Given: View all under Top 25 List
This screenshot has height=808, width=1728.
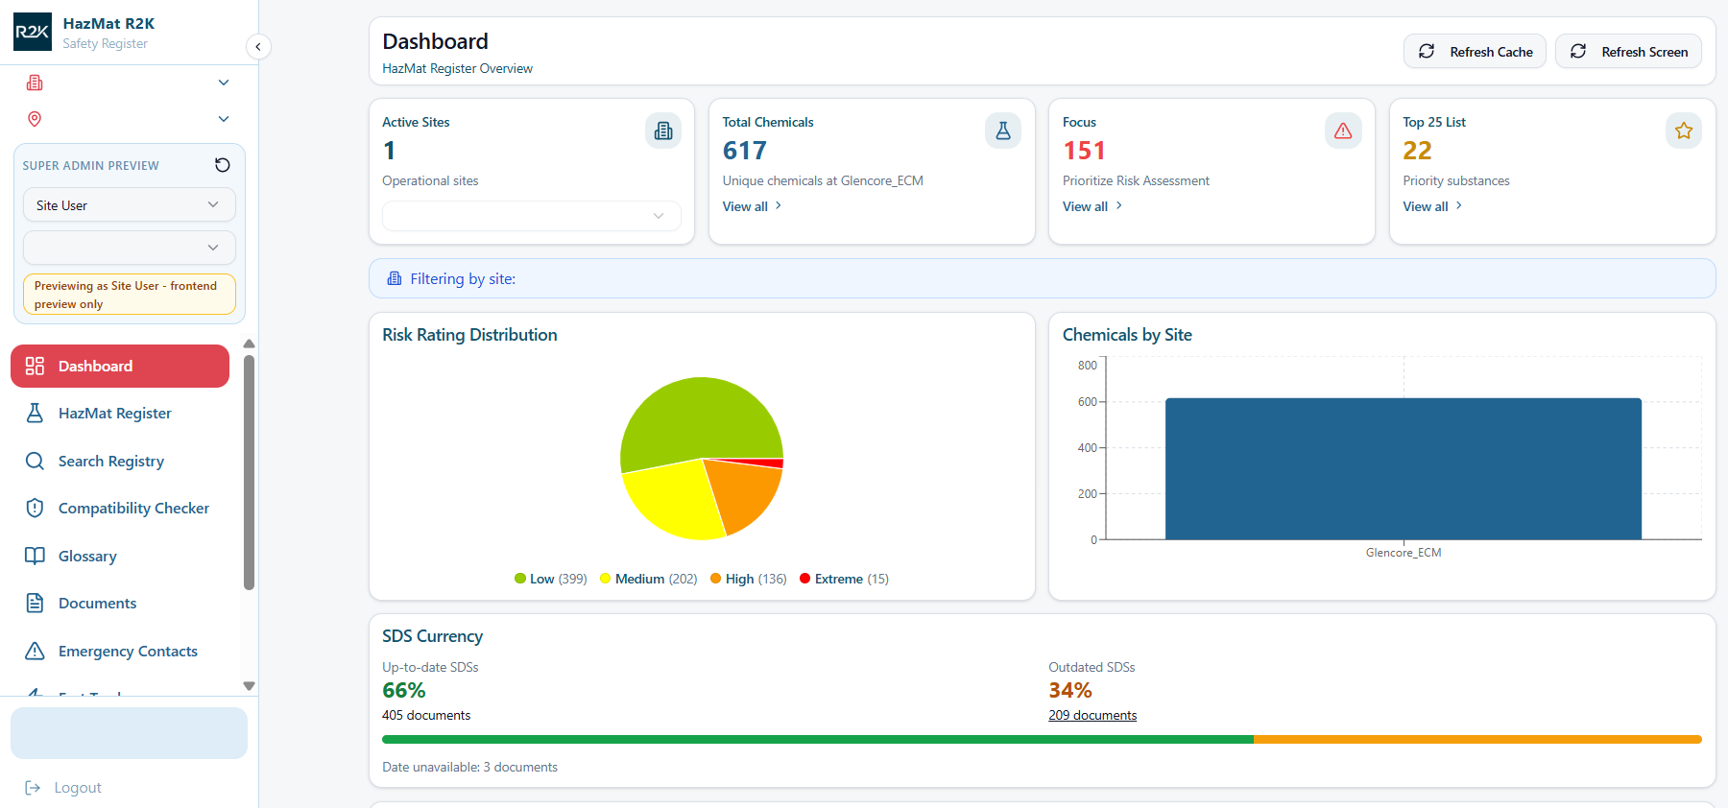Looking at the screenshot, I should (x=1432, y=206).
